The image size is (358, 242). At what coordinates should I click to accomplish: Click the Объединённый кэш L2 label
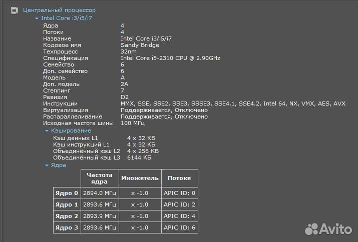87,151
